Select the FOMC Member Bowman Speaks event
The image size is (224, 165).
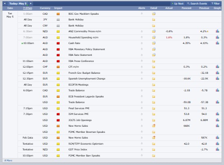tap(87, 132)
